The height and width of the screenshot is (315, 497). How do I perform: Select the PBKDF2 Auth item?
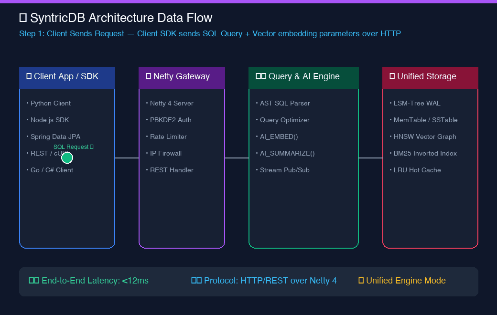click(x=169, y=120)
